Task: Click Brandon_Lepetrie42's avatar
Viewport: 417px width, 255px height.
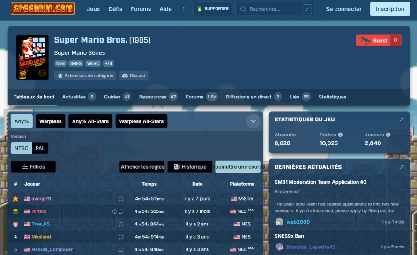Action: (279, 247)
